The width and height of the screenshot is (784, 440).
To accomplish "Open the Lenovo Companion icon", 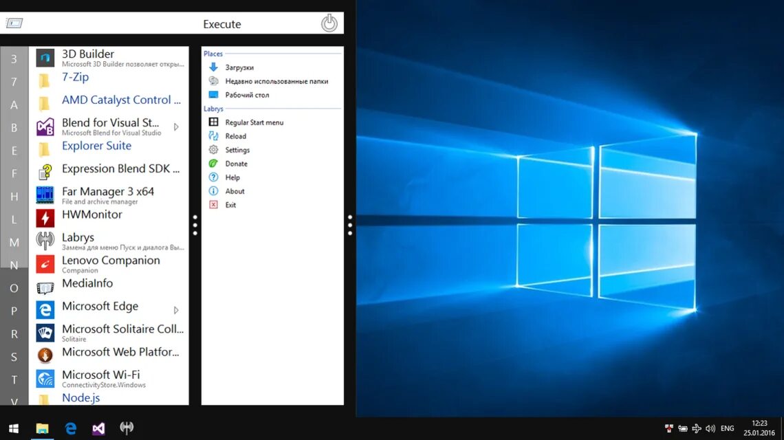I will (x=45, y=264).
